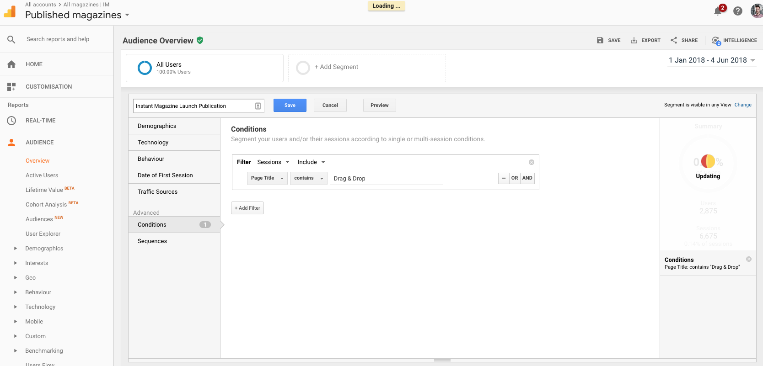
Task: Click the notifications bell icon
Action: click(x=718, y=11)
